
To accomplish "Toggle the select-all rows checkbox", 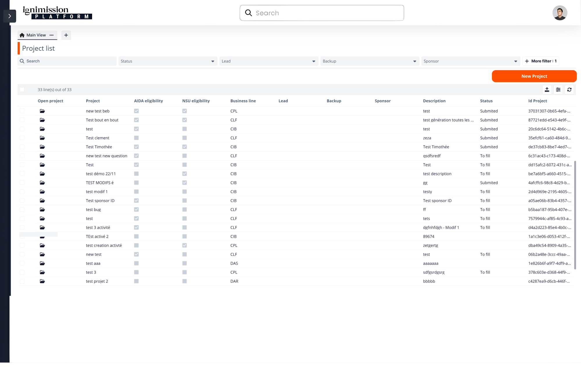I will pos(22,90).
